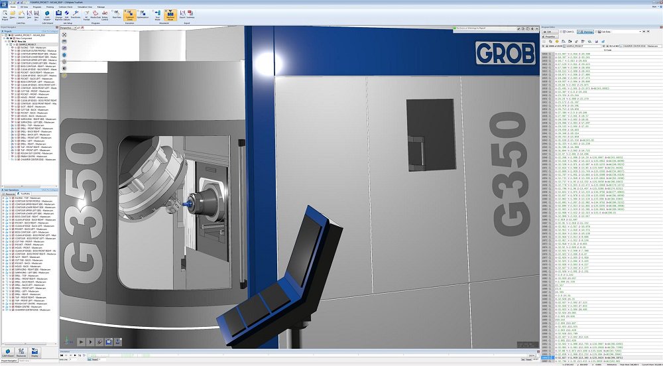
Task: Click the Properties button in Program Editor
Action: point(549,36)
